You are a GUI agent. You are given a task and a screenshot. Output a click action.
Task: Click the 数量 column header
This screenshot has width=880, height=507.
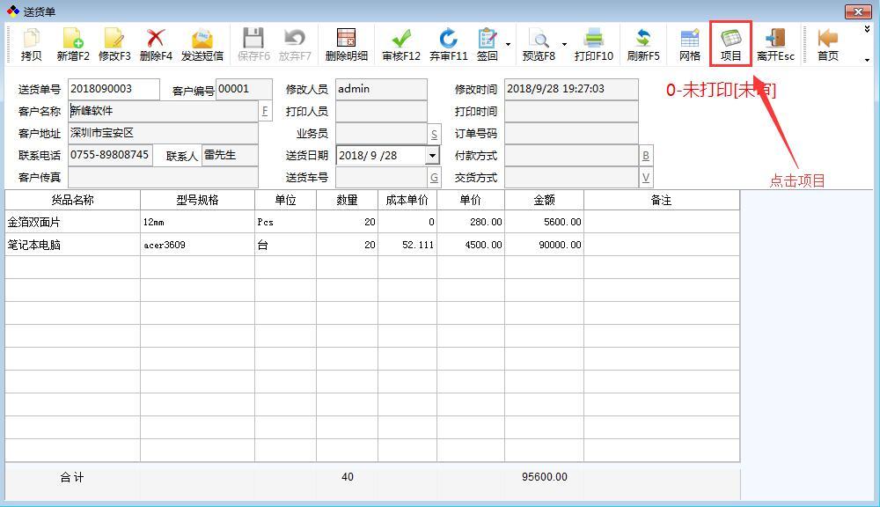coord(348,201)
